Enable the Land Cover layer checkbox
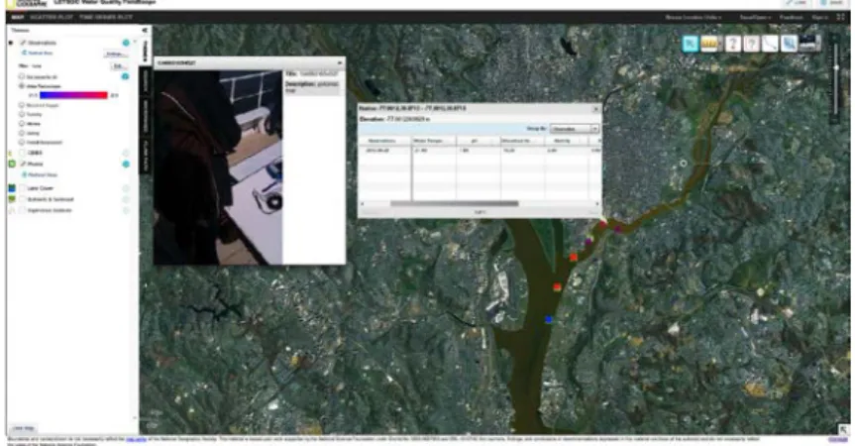The height and width of the screenshot is (446, 855). [23, 188]
